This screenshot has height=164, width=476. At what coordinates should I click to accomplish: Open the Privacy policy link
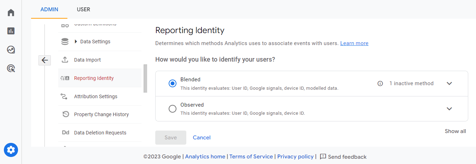click(295, 157)
